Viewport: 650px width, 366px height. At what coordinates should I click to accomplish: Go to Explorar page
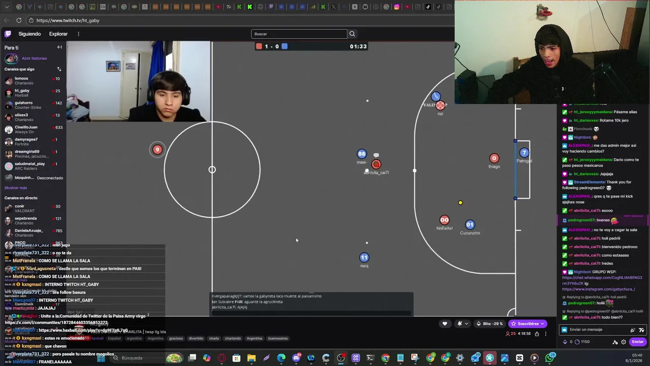58,34
